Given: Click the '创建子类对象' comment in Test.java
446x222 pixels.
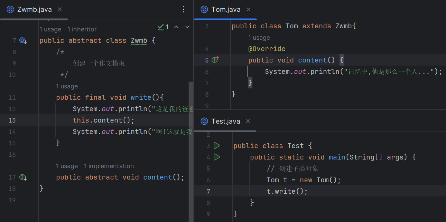Looking at the screenshot, I should (x=292, y=169).
